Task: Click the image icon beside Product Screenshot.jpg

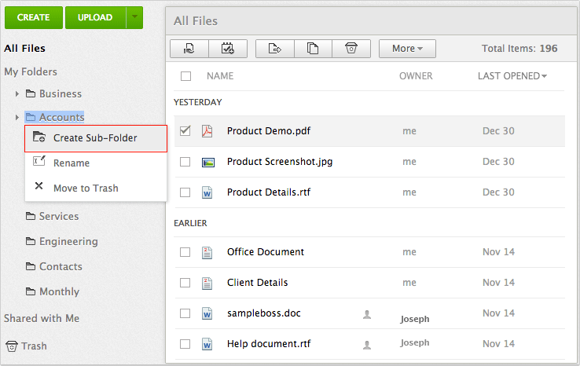Action: click(207, 162)
